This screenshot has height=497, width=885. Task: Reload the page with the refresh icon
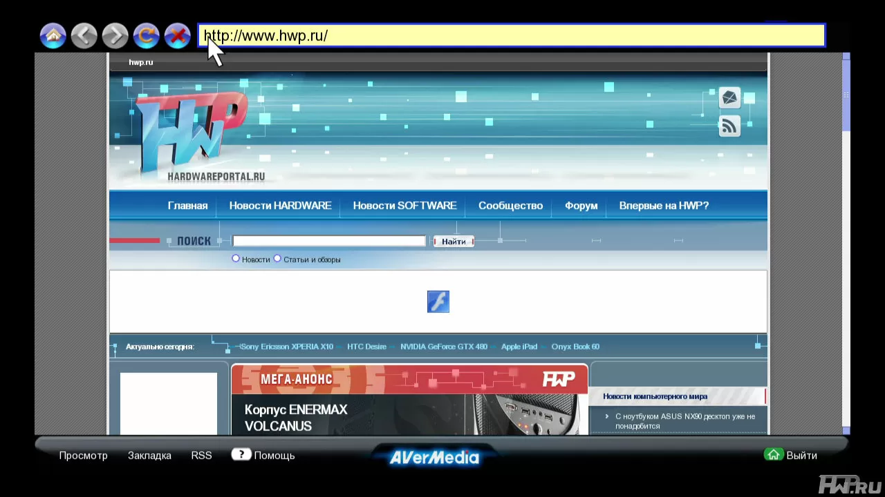(x=147, y=36)
